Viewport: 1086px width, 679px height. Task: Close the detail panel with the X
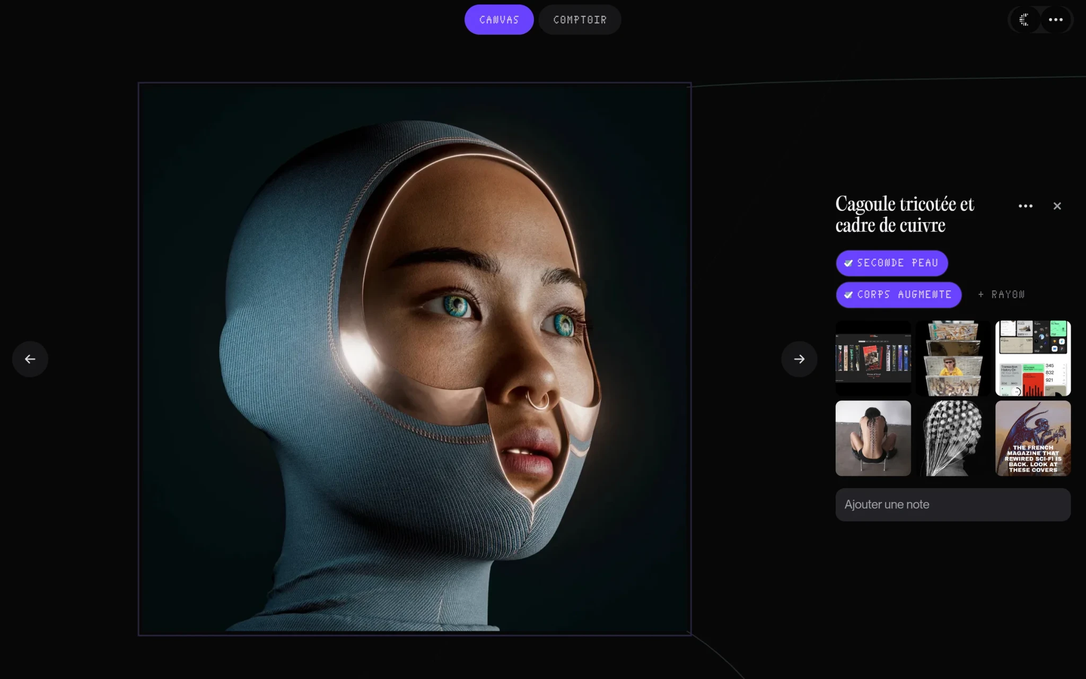(1057, 206)
